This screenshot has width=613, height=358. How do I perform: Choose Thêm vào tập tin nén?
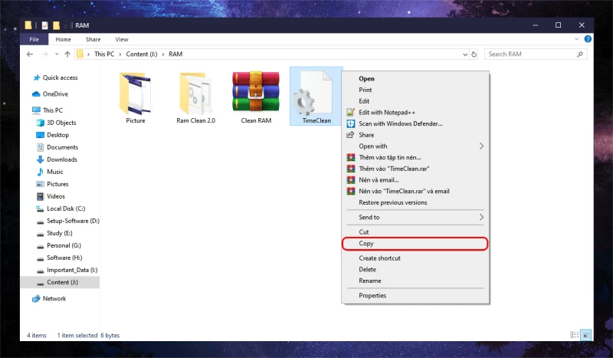pyautogui.click(x=415, y=157)
